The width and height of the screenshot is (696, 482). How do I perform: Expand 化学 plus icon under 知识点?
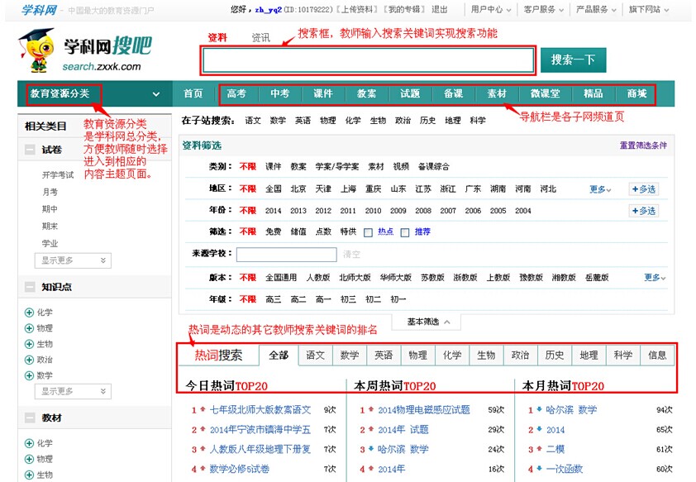29,313
